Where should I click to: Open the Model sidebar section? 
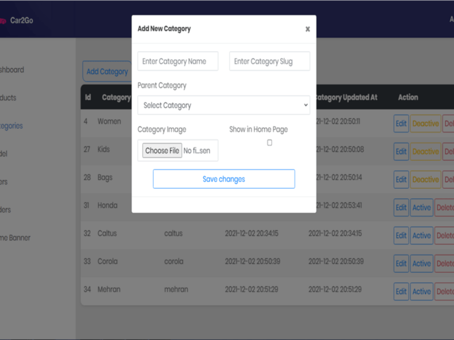click(x=6, y=154)
